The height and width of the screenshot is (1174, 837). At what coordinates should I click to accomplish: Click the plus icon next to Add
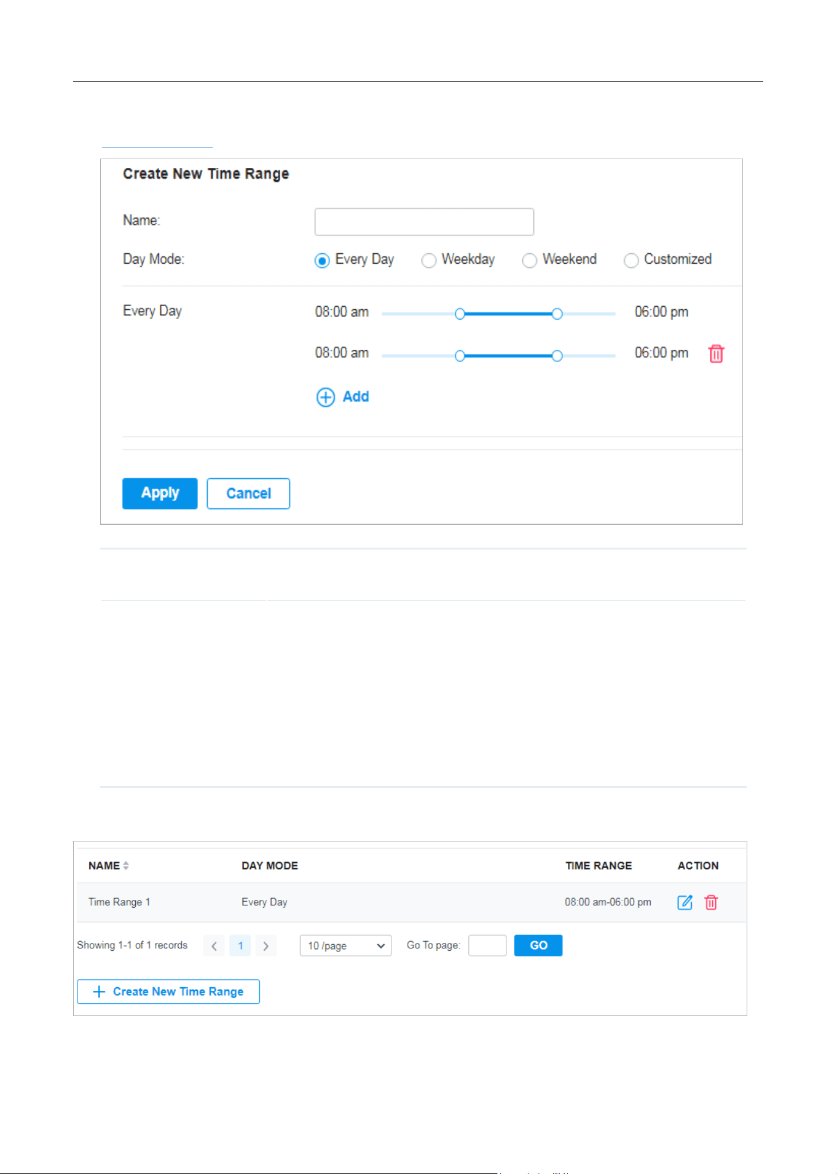(326, 397)
